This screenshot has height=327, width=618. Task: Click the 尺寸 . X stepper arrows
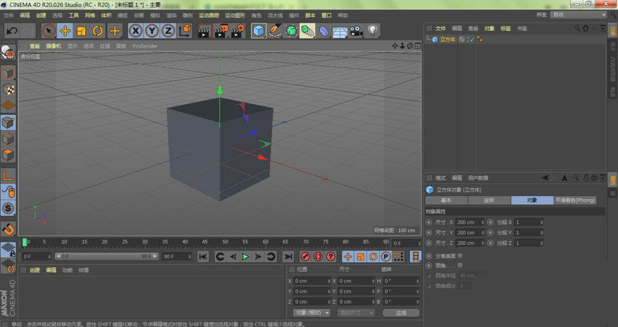(x=481, y=222)
